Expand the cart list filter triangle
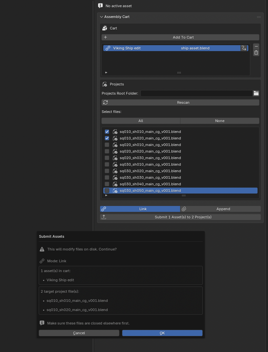268x352 pixels. click(x=106, y=72)
